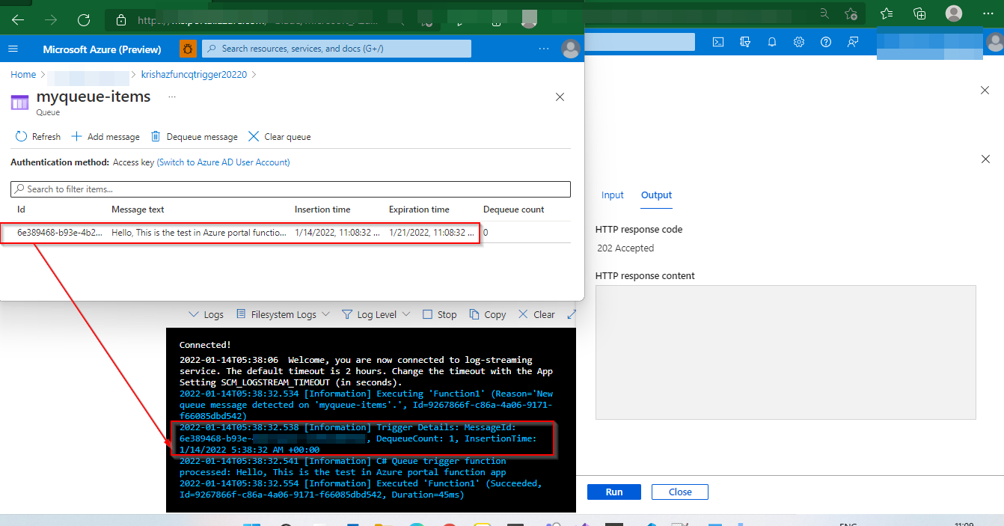Image resolution: width=1004 pixels, height=526 pixels.
Task: Click the feedback icon in header
Action: click(x=853, y=42)
